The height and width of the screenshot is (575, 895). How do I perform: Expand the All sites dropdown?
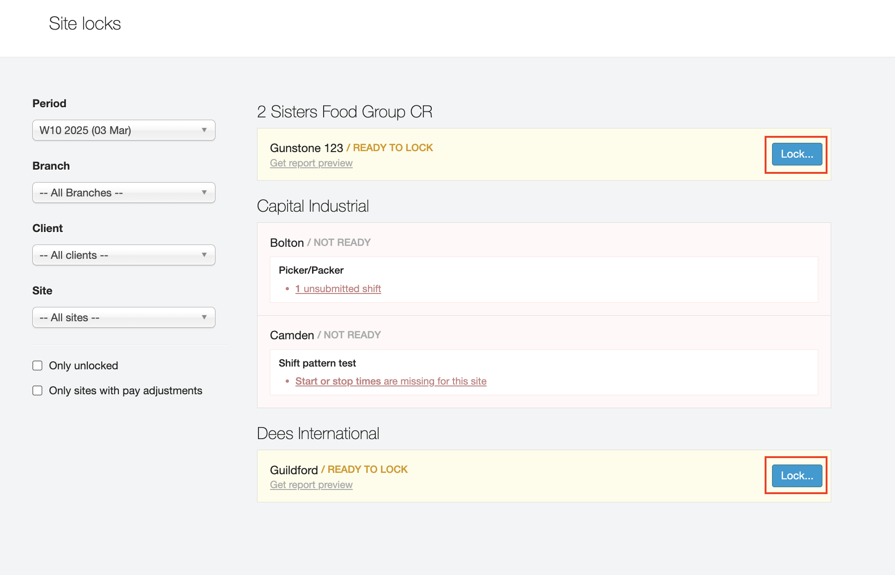[123, 318]
